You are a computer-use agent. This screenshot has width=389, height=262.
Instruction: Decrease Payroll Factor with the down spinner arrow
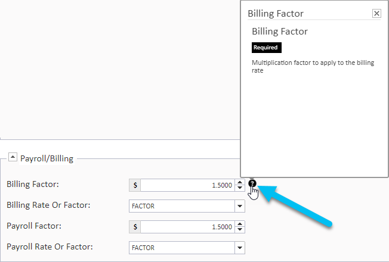240,230
